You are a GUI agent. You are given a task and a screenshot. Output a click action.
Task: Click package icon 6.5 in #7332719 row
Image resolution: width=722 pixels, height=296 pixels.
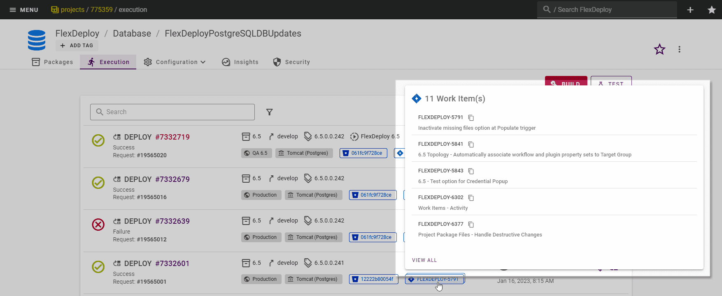click(246, 136)
